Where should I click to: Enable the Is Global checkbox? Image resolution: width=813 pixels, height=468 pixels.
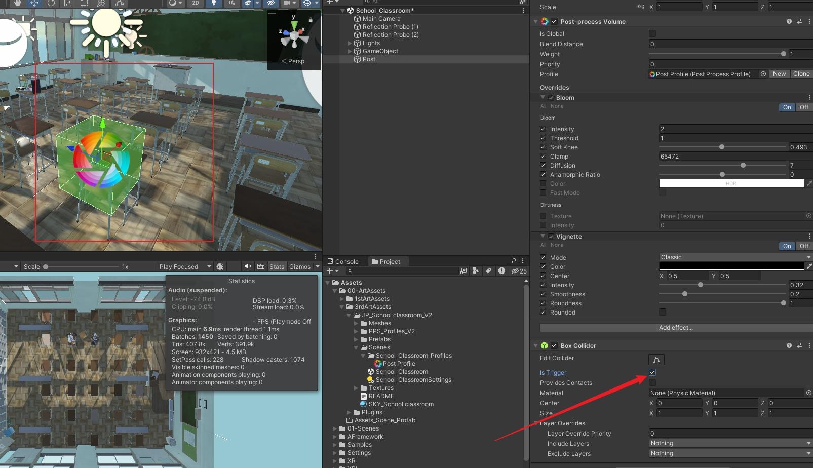pos(652,33)
